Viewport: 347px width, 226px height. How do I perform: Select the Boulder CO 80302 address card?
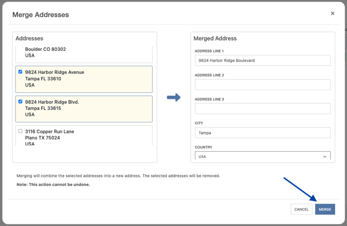tap(84, 52)
